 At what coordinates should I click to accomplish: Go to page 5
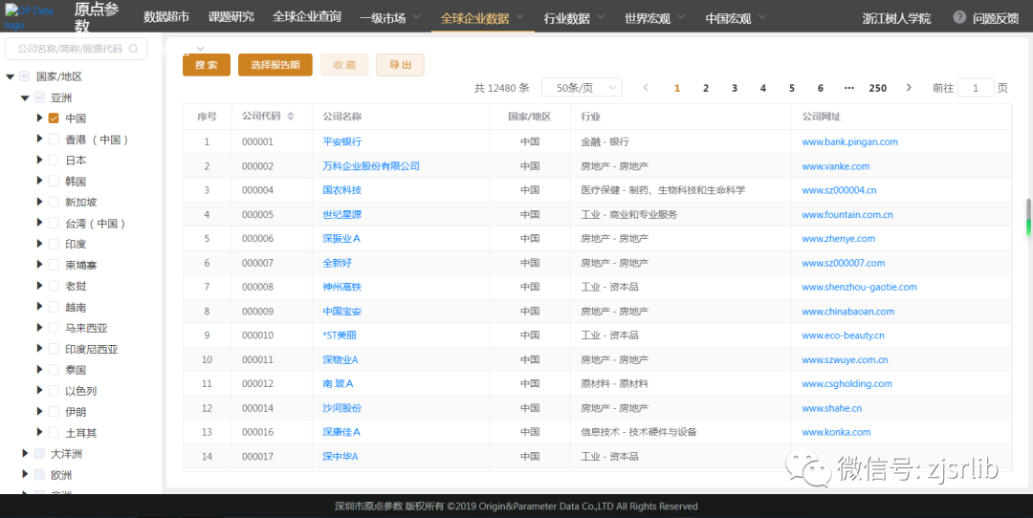791,88
